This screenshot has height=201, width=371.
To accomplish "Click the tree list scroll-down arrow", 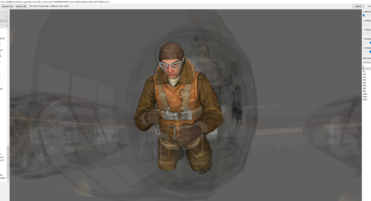I will 8,181.
